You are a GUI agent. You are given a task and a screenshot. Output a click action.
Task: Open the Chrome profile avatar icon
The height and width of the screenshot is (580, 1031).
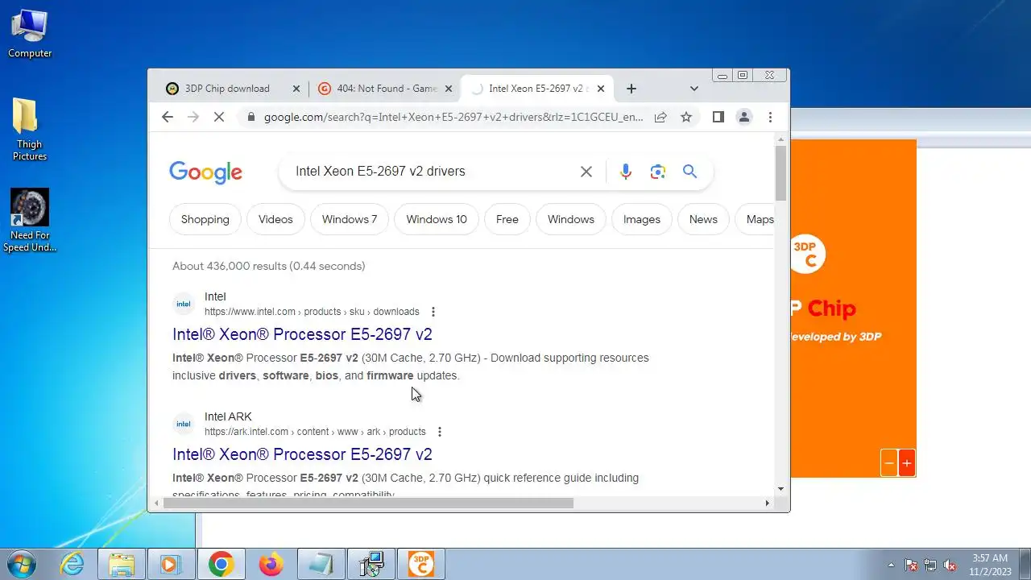[744, 117]
